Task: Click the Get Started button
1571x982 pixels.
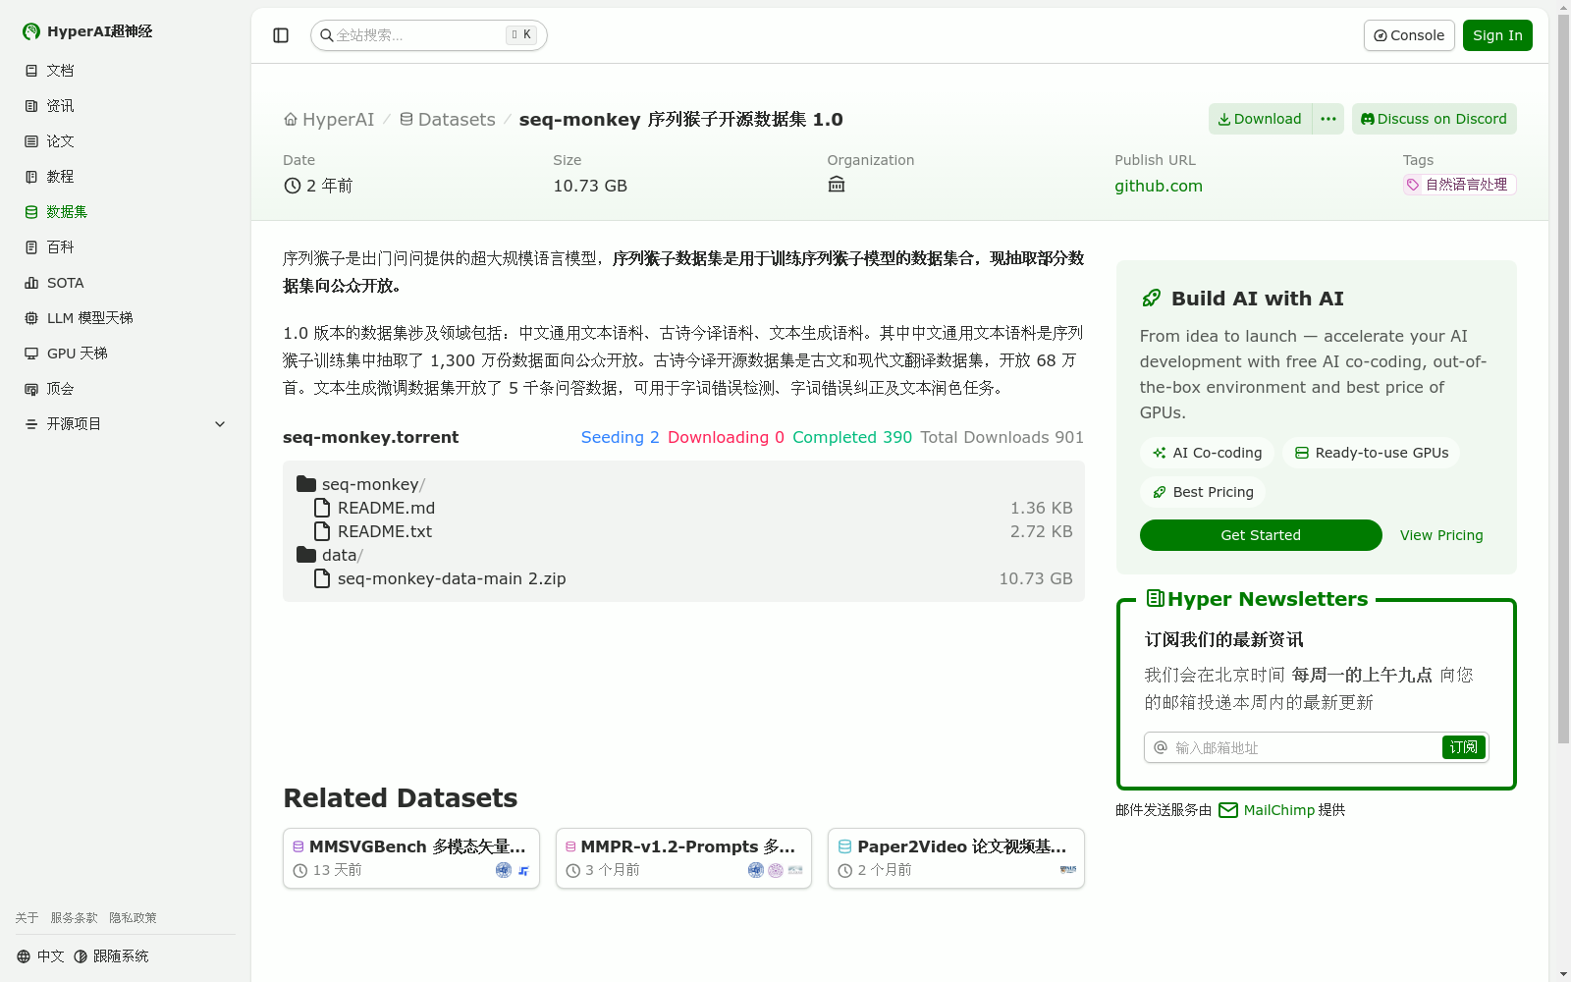Action: pyautogui.click(x=1261, y=535)
